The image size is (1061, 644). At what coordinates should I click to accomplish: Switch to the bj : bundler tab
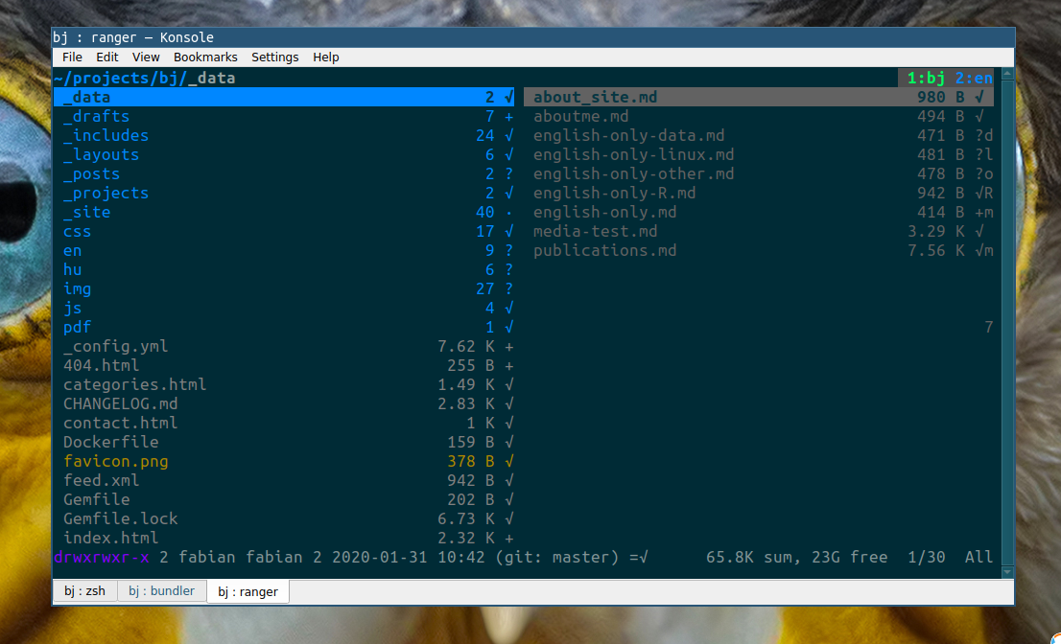(x=161, y=591)
